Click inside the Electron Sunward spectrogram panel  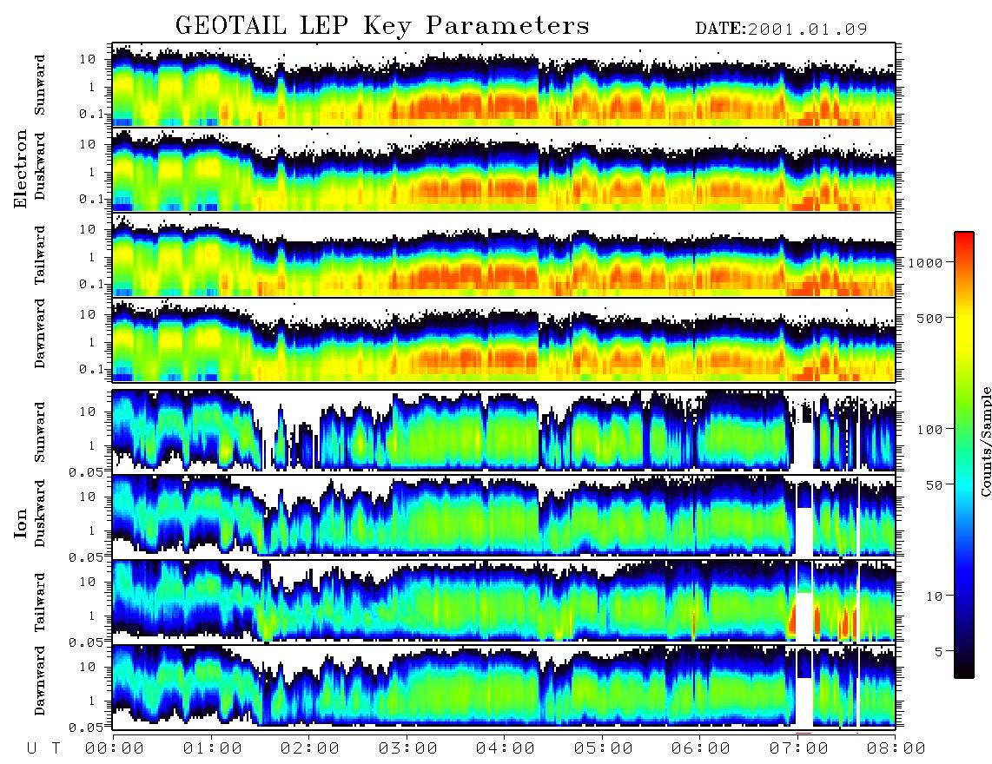(x=504, y=85)
